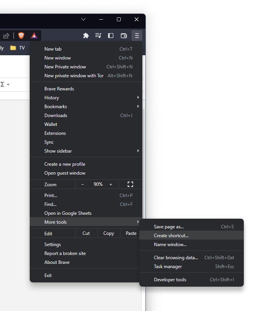Click the Brave Shields lion icon
Viewport: 272px width, 311px height.
pyautogui.click(x=21, y=36)
